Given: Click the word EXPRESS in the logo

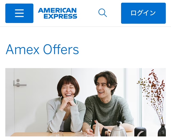Looking at the screenshot, I should tap(60, 16).
